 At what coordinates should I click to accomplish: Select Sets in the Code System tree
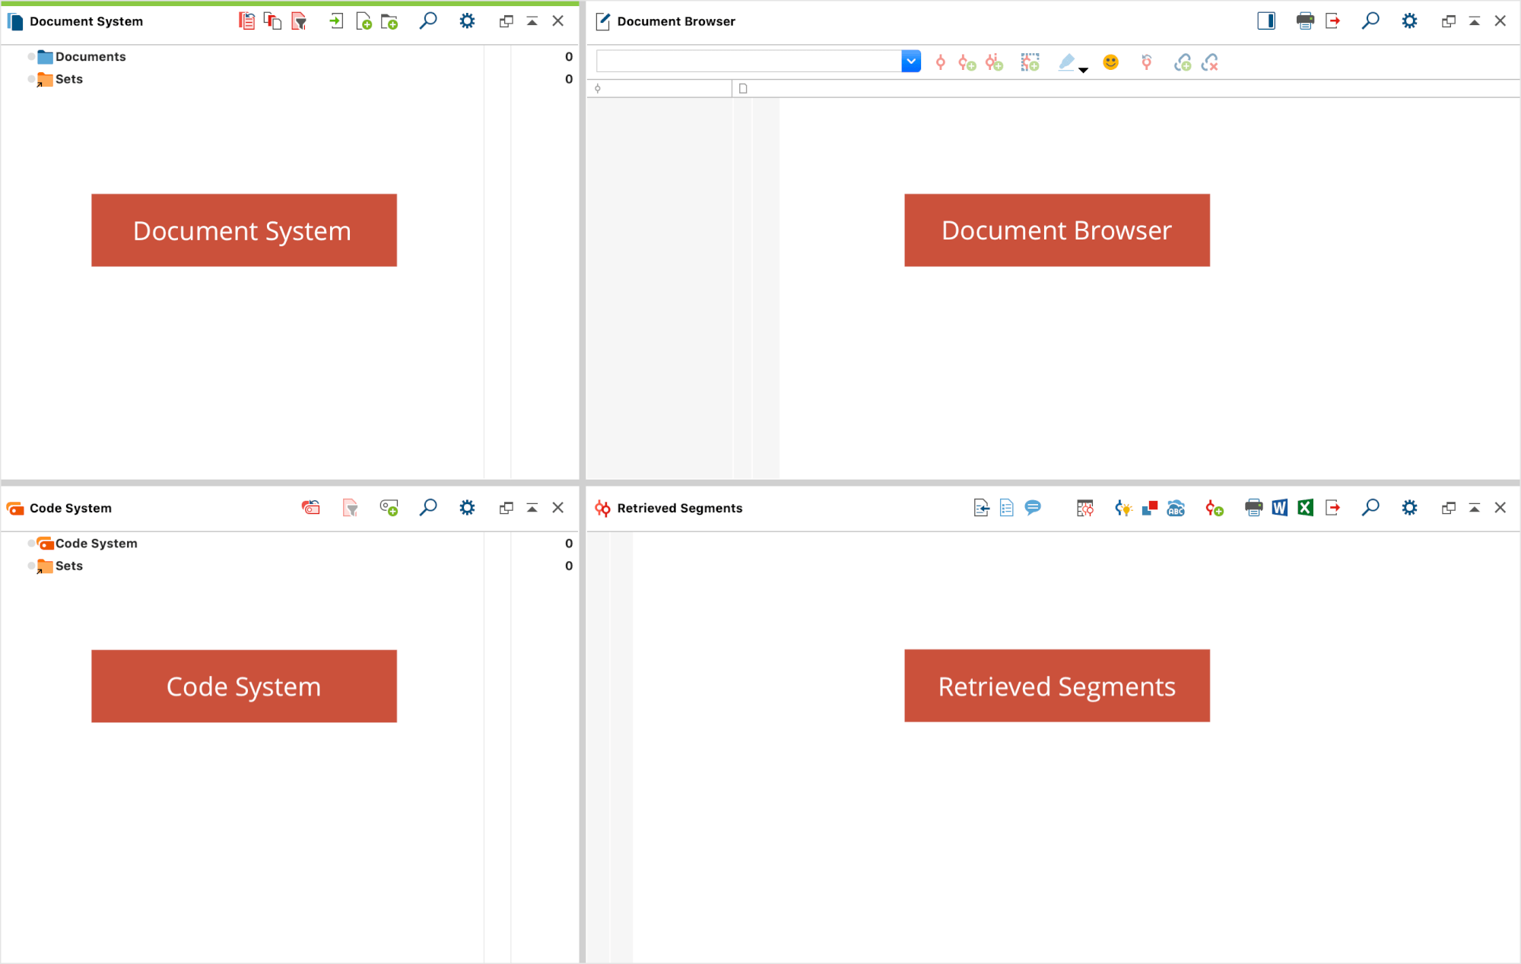point(68,566)
